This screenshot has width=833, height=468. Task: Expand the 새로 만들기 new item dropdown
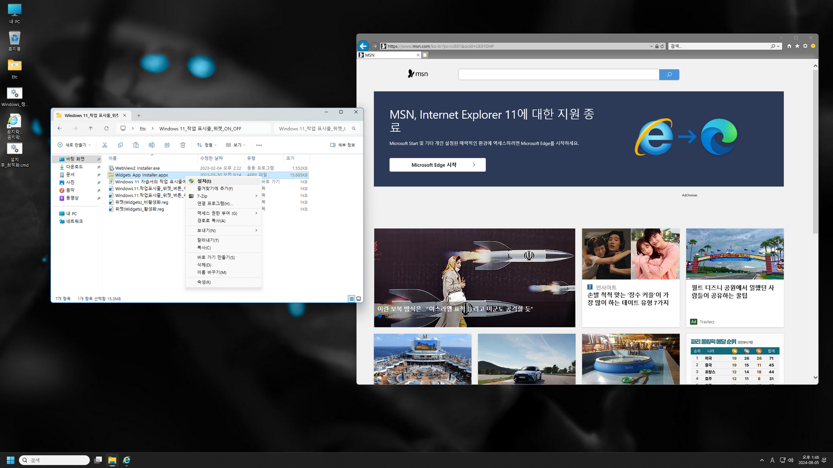[74, 145]
